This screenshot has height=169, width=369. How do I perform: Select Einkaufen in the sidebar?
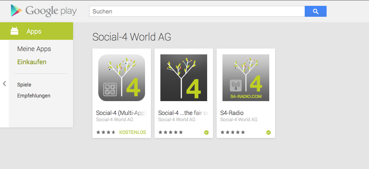pyautogui.click(x=32, y=62)
